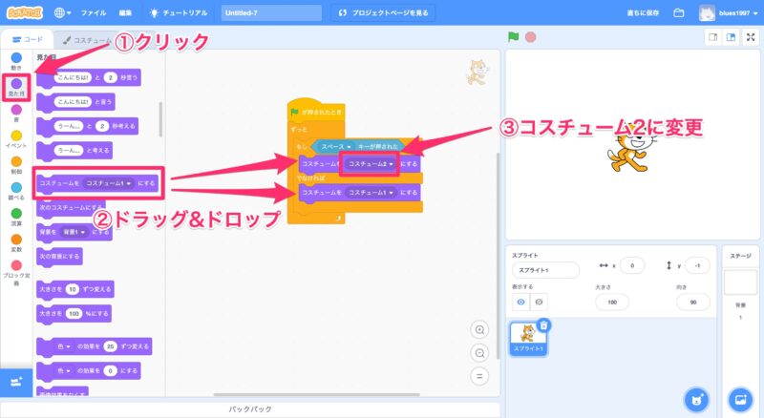The height and width of the screenshot is (418, 764).
Task: Switch to the コード tab
Action: coord(27,40)
